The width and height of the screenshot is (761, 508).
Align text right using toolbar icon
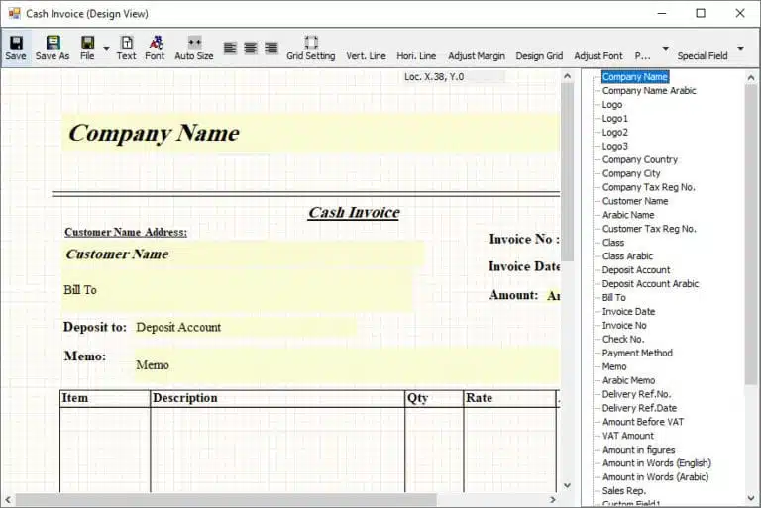coord(271,48)
